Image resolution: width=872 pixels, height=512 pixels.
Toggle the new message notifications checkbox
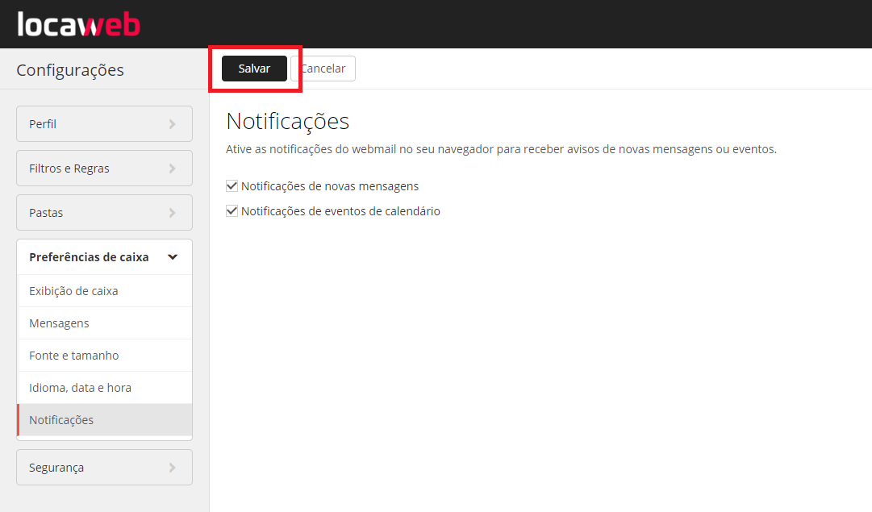(232, 185)
